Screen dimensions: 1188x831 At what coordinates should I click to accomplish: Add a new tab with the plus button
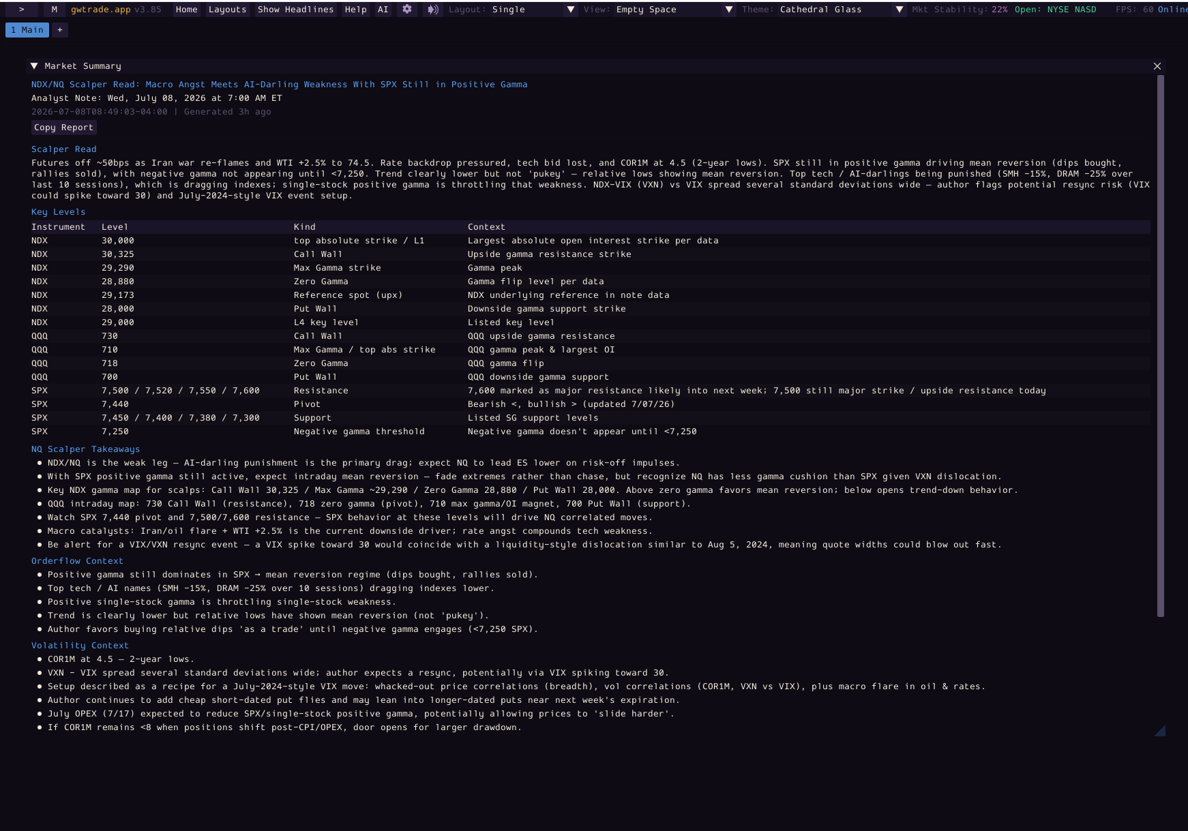point(60,30)
